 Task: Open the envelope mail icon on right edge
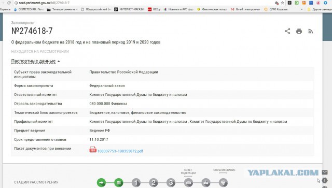click(325, 172)
